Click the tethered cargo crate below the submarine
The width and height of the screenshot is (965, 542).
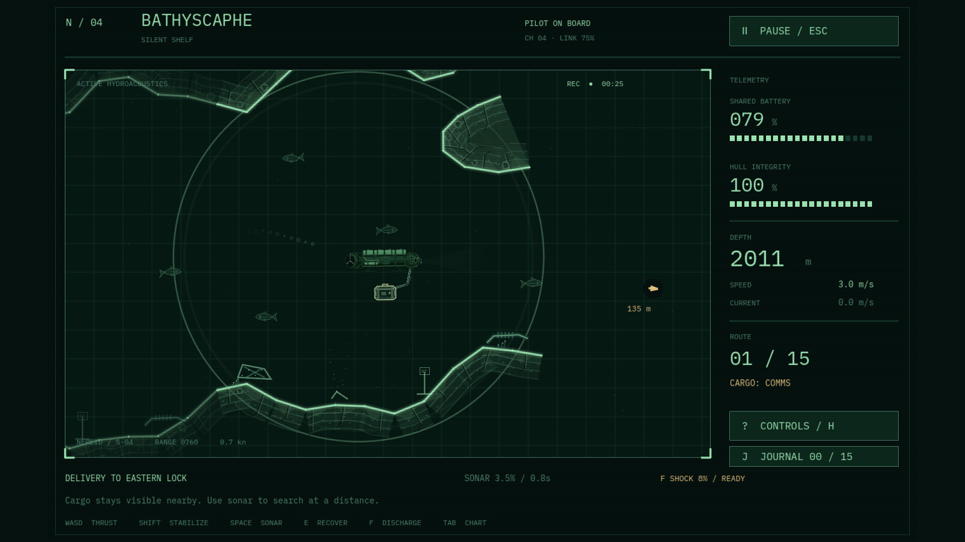click(x=385, y=292)
